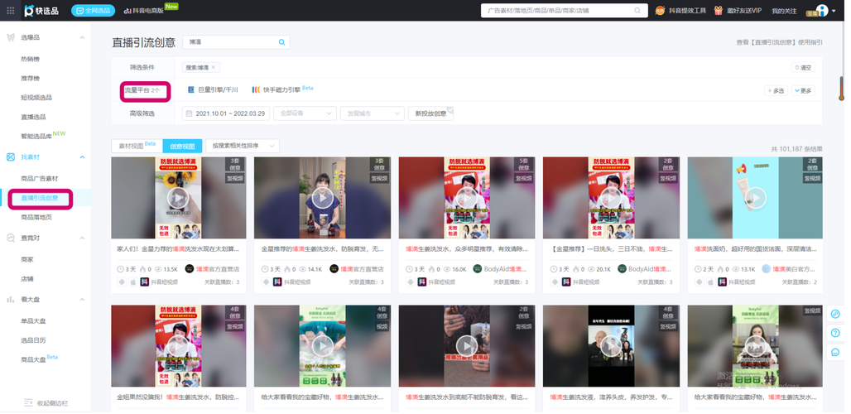Open 商品落地页 in sidebar
Screen dimensions: 851x414
click(x=36, y=217)
